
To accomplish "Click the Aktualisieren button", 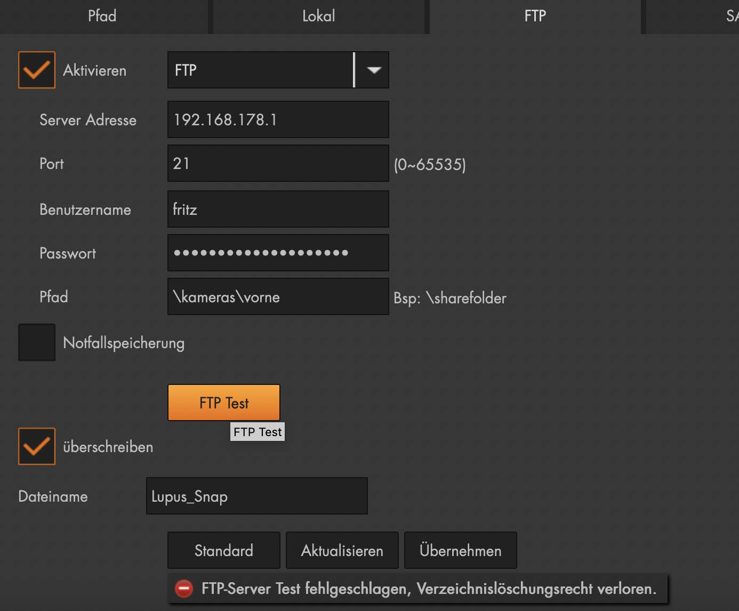I will point(342,550).
